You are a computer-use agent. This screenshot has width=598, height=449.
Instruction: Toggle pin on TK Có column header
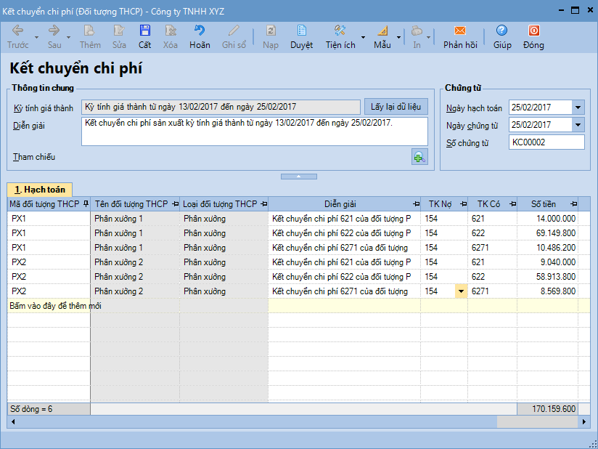512,204
